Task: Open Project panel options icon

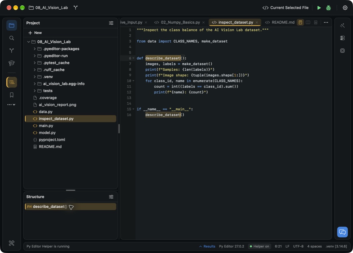Action: coord(111,23)
